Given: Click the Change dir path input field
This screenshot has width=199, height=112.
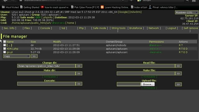Looking at the screenshot, I should (46, 66).
